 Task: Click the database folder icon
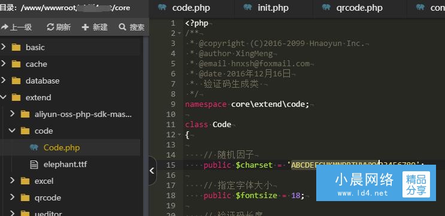(16, 81)
